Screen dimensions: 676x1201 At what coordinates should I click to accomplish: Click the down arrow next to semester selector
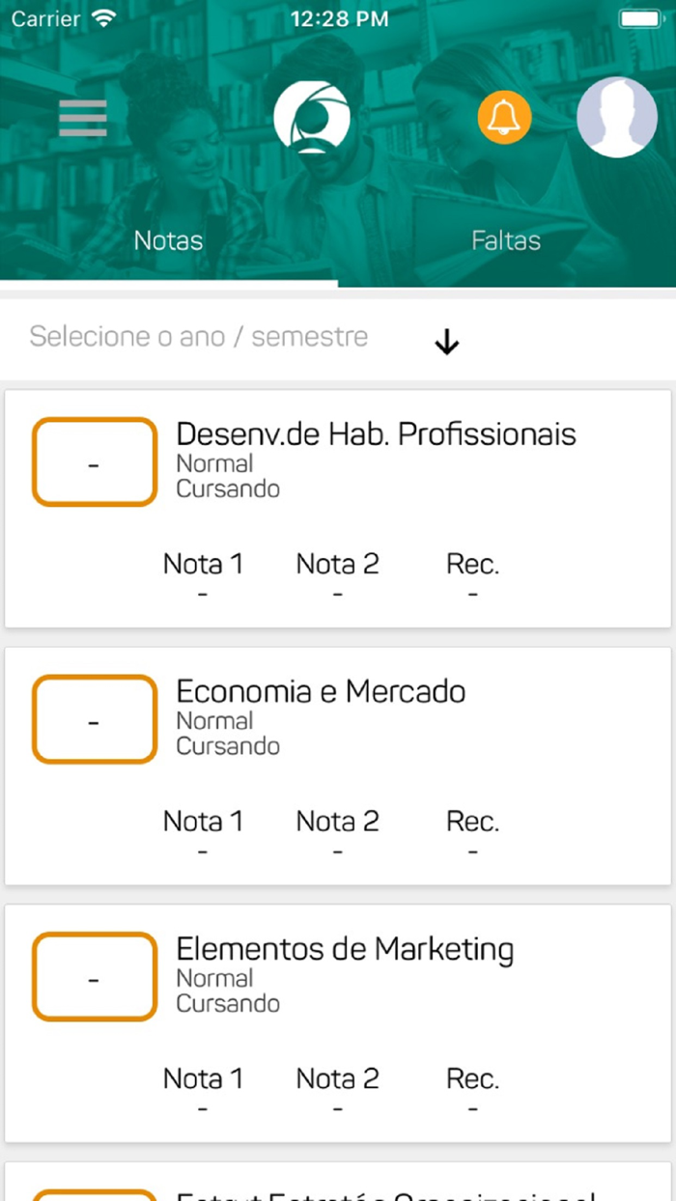pos(446,342)
